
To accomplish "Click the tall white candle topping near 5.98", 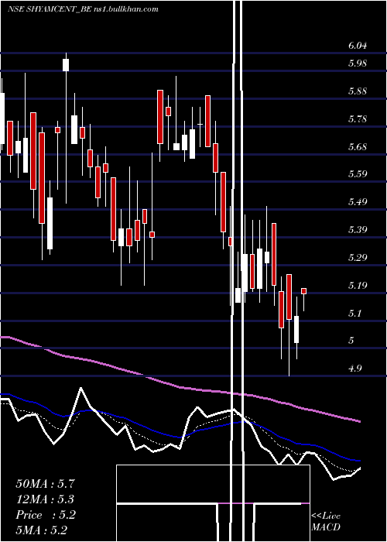I will [x=66, y=65].
